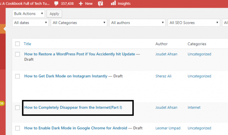Expand the All Categories filter
This screenshot has width=228, height=135.
[79, 23]
